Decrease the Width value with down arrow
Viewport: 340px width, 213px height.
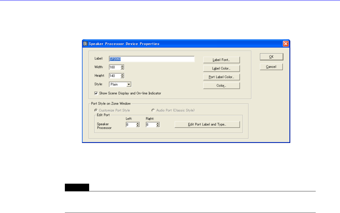point(122,68)
